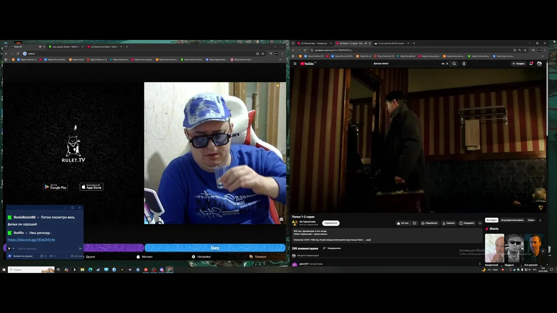The image size is (557, 313).
Task: Open second Shorts thumbnail with sunglasses man
Action: 514,248
